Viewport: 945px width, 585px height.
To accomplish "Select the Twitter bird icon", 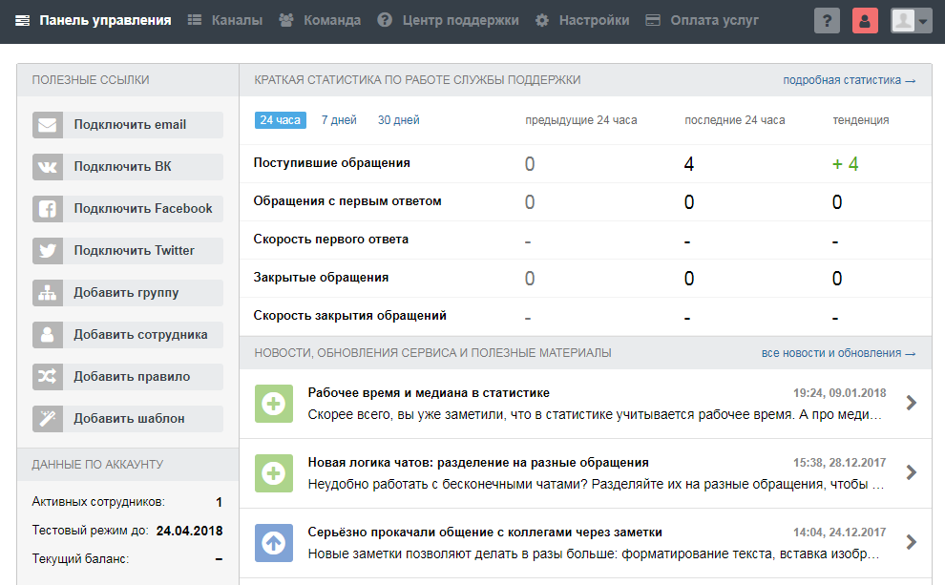I will pyautogui.click(x=46, y=250).
